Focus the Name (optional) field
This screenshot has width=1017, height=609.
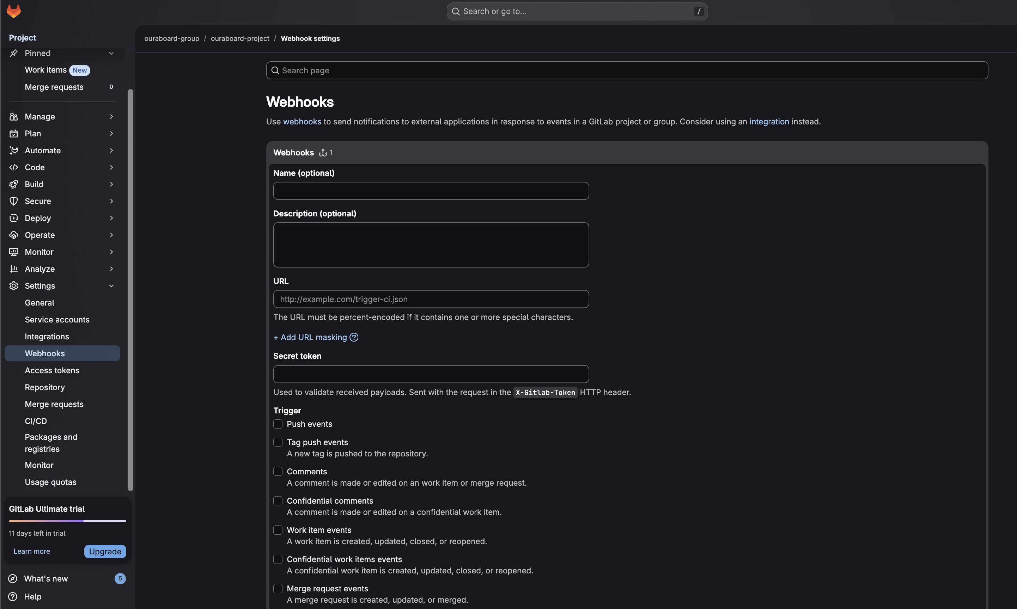click(431, 191)
